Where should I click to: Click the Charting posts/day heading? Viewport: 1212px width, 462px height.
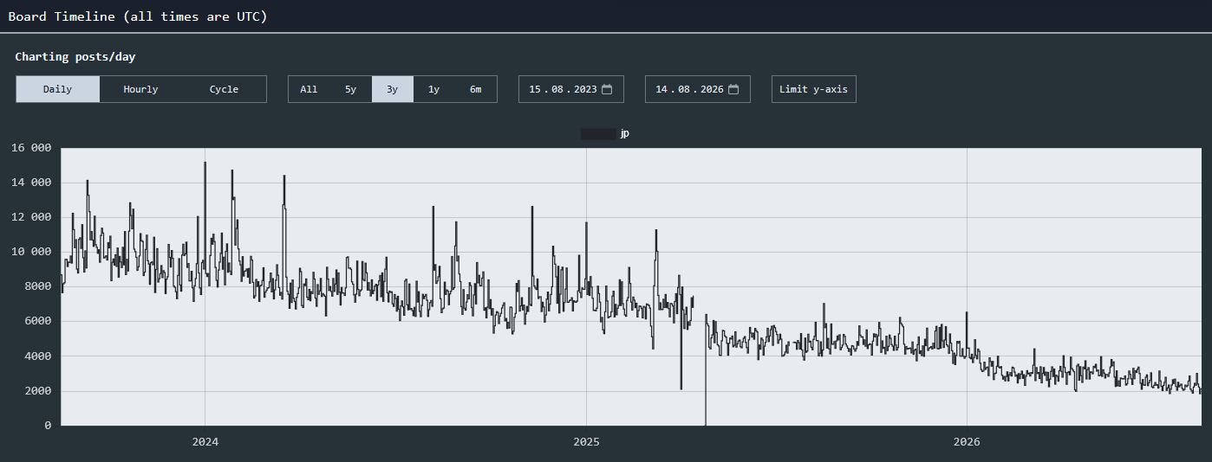75,57
